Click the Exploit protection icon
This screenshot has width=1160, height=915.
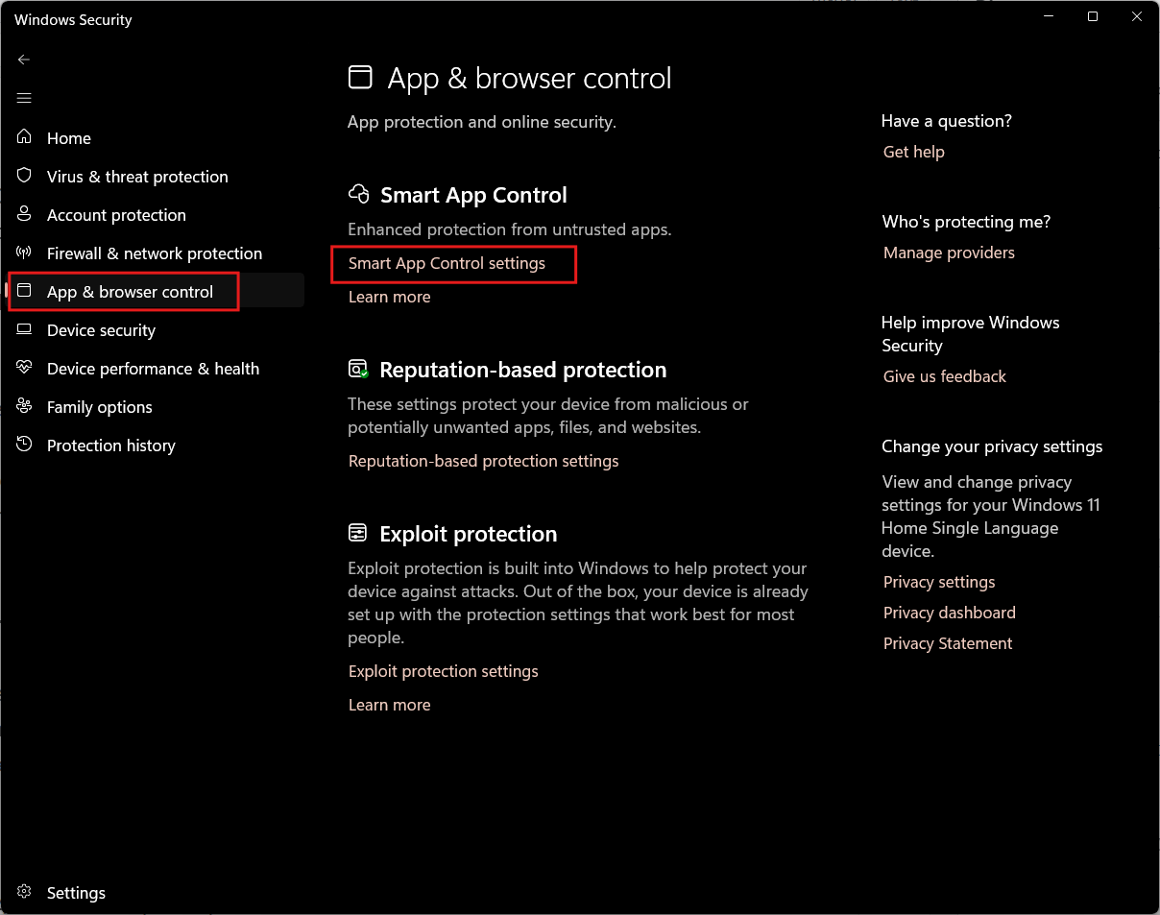pyautogui.click(x=358, y=532)
